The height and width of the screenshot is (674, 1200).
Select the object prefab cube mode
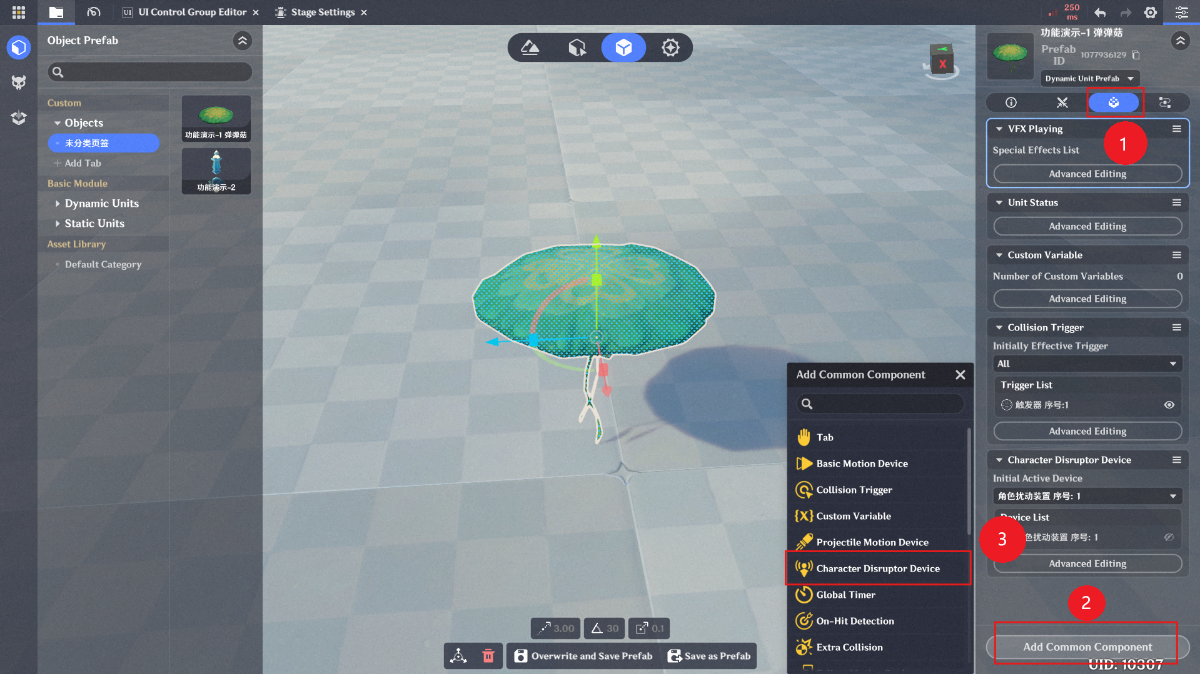pyautogui.click(x=623, y=47)
